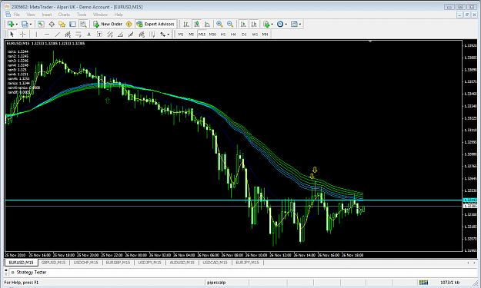Image resolution: width=481 pixels, height=288 pixels.
Task: Switch timeframe to M1
Action: tap(181, 35)
